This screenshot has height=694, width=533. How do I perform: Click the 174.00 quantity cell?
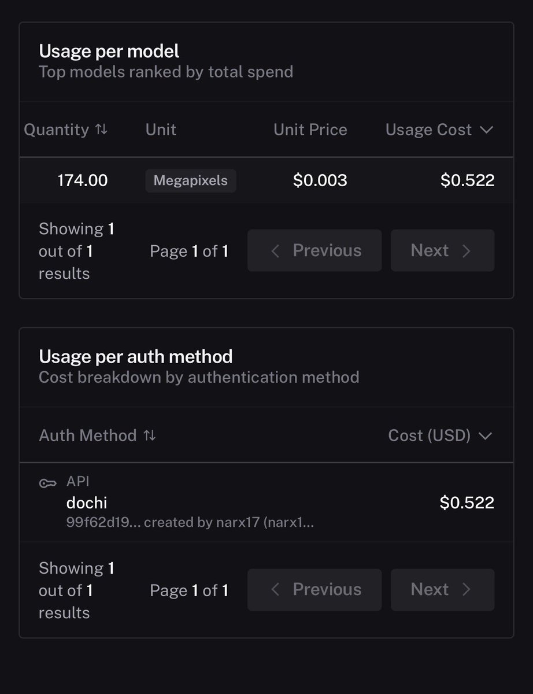point(82,180)
